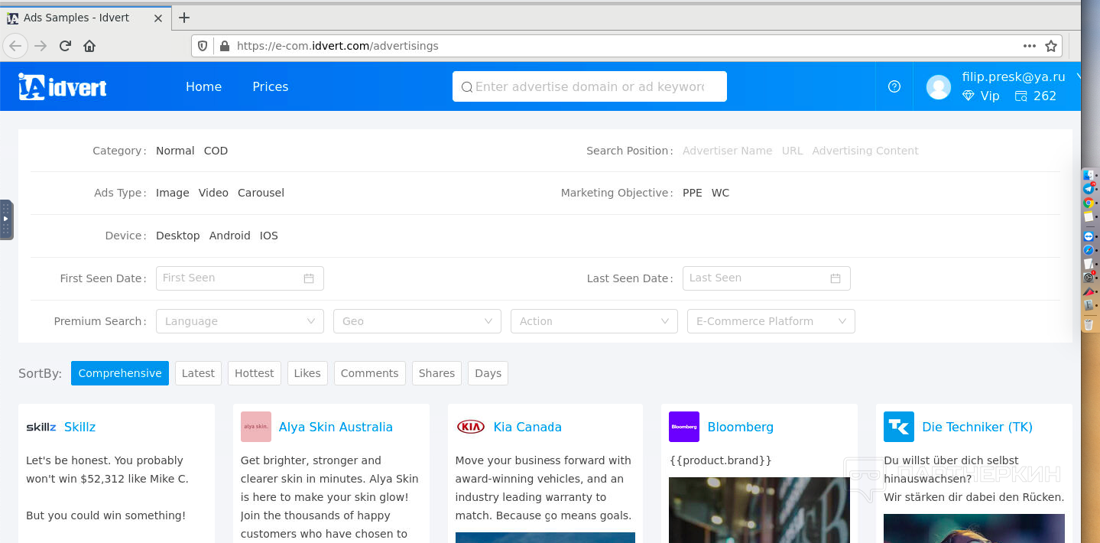Click the Vip diamond icon
1100x543 pixels.
(969, 96)
